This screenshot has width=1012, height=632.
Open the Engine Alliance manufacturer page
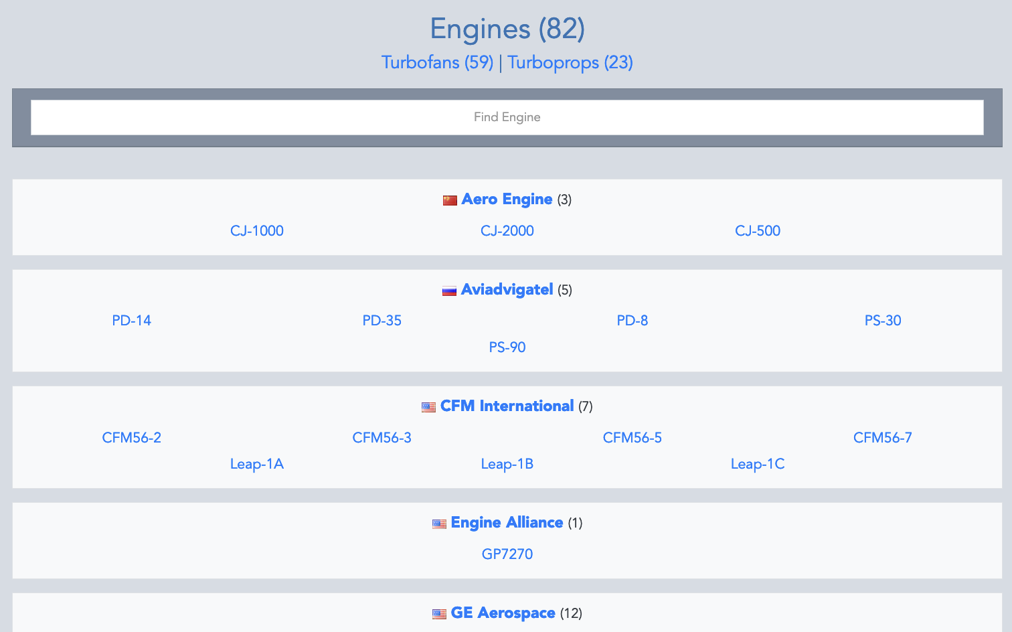(x=507, y=522)
